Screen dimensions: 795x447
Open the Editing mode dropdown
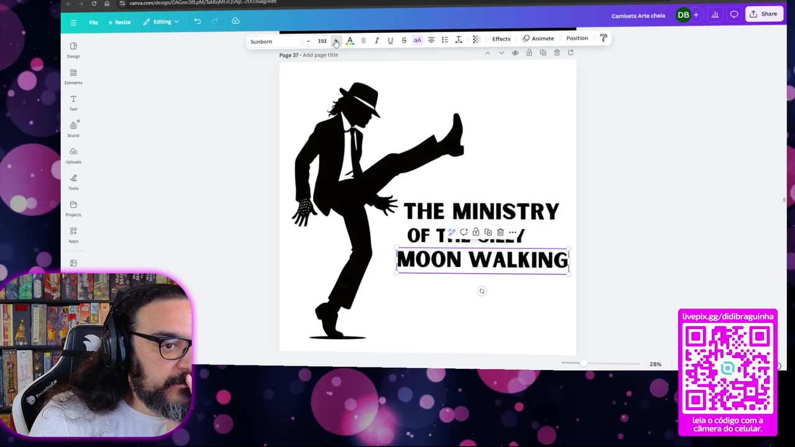point(161,22)
